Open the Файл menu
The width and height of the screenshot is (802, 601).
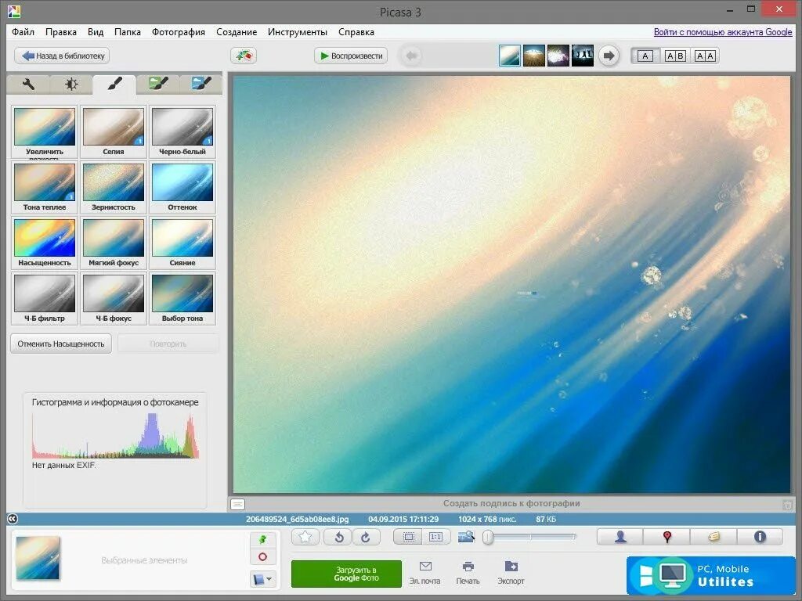(x=23, y=31)
